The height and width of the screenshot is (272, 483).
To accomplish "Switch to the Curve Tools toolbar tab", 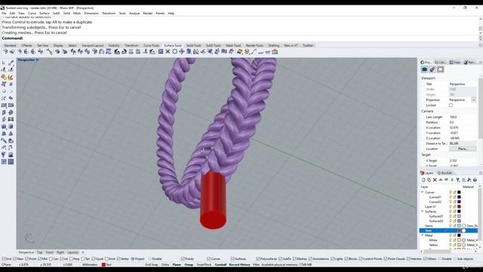I will coord(151,45).
